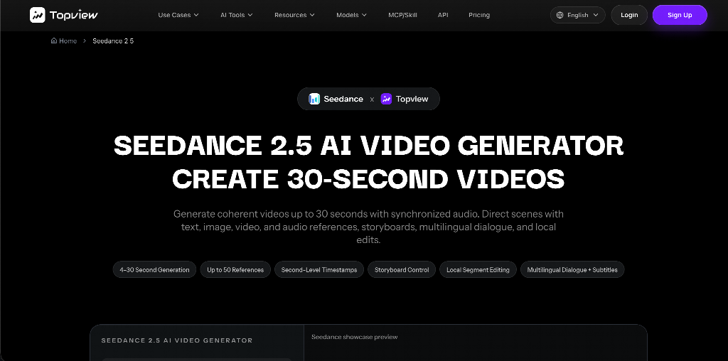Expand the AI Tools menu
Viewport: 728px width, 361px height.
[x=236, y=15]
